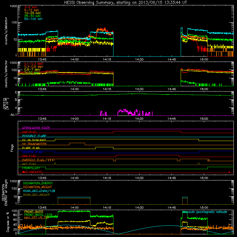Click the "Flags" vertical axis title
Image resolution: width=237 pixels, height=237 pixels.
(12, 148)
